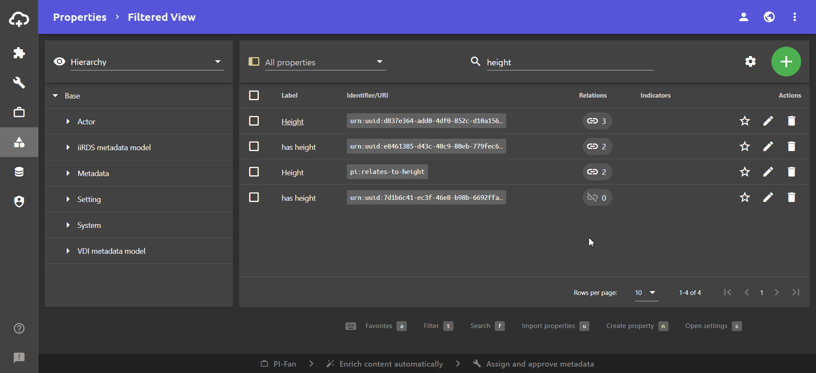Click the height search input field

570,62
